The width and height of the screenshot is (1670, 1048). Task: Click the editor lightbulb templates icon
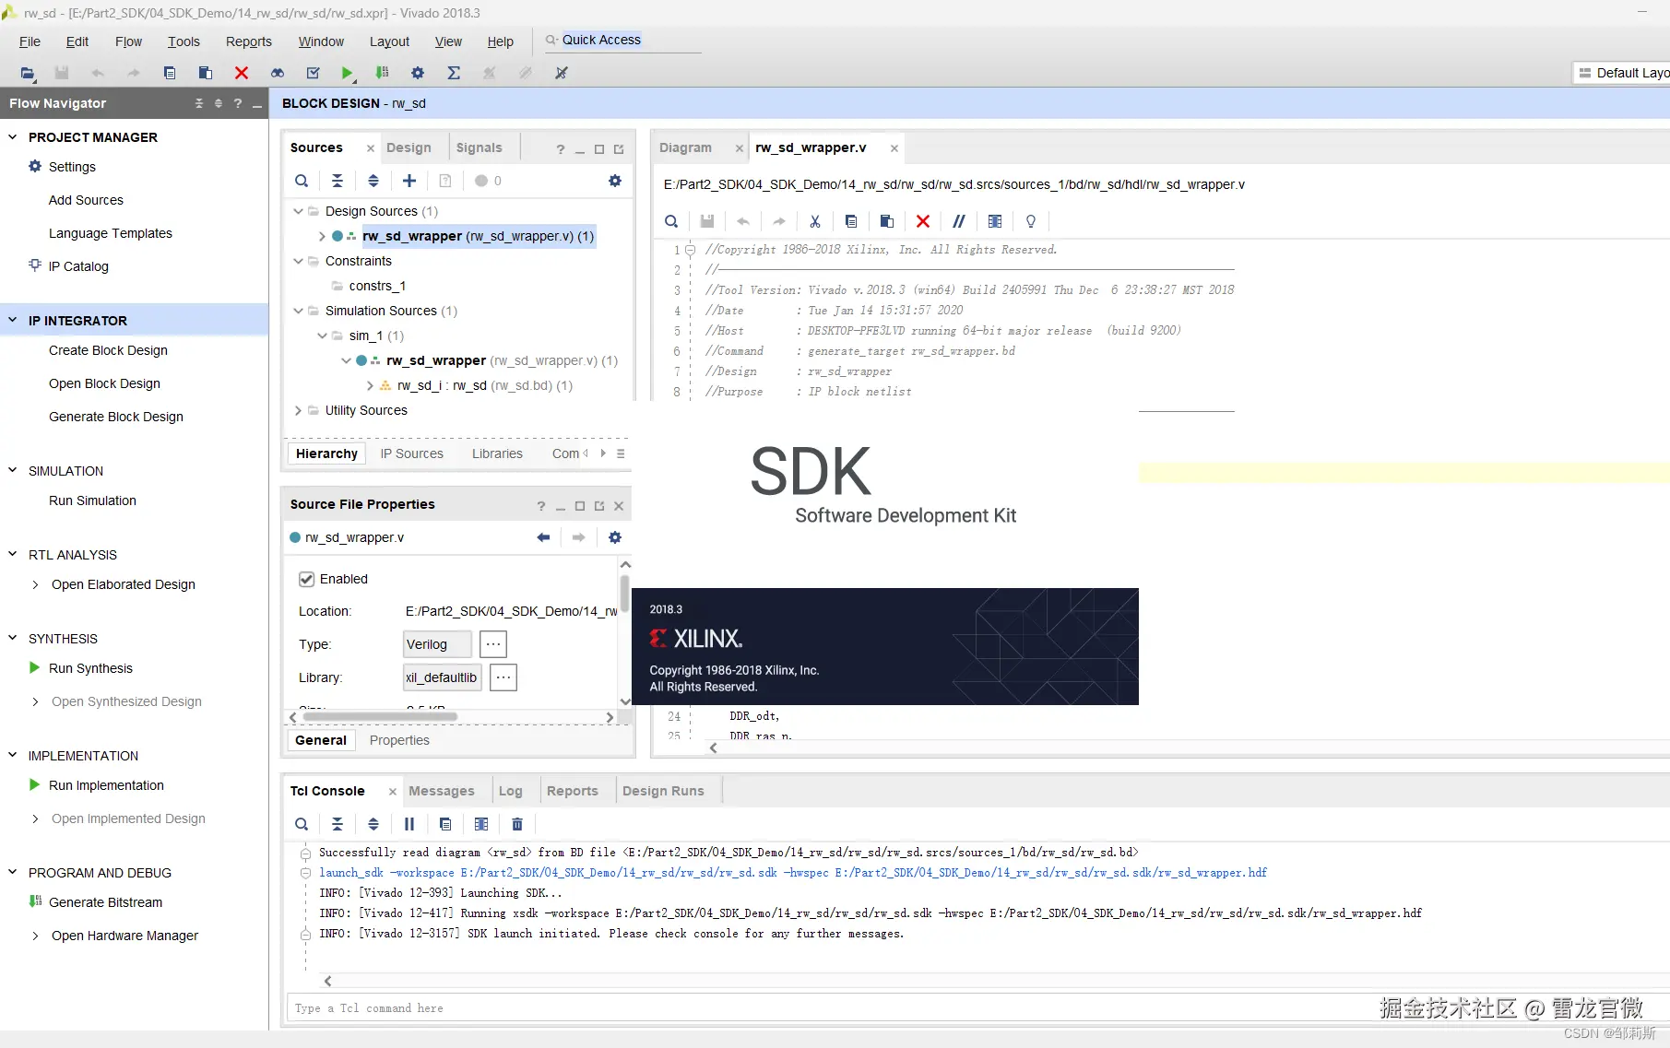click(x=1031, y=221)
